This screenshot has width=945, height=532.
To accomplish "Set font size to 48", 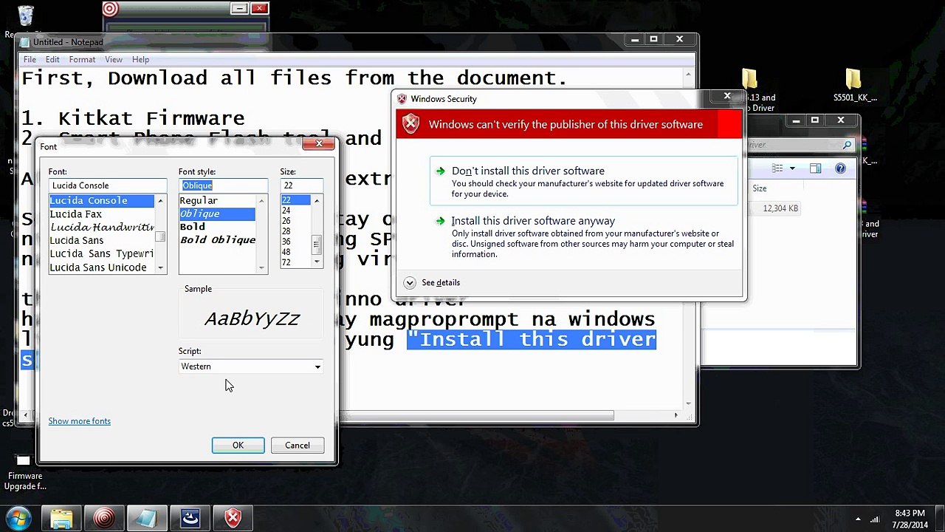I will tap(295, 252).
